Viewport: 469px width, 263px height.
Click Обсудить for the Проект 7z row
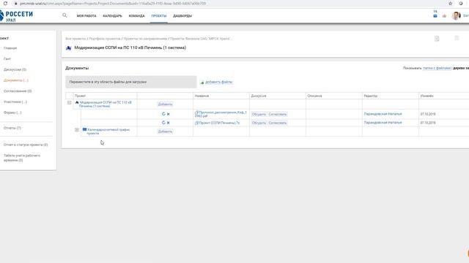[x=259, y=123]
